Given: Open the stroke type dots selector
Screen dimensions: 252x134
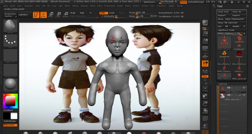Looking at the screenshot, I should click(x=10, y=41).
